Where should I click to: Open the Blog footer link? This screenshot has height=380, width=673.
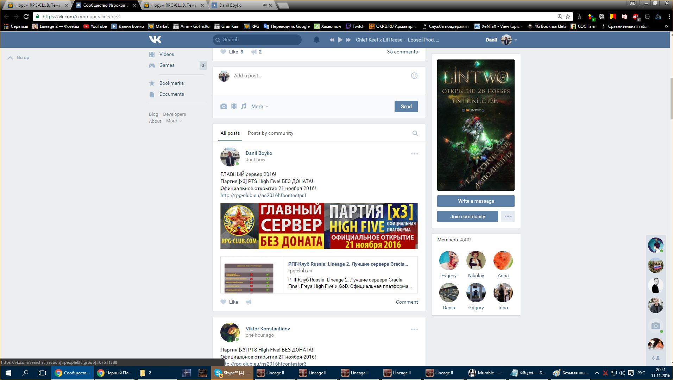click(x=153, y=114)
